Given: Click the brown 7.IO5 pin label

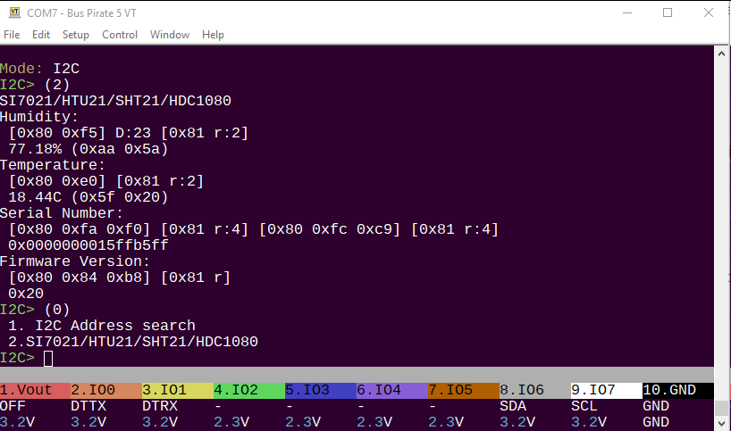Looking at the screenshot, I should (464, 390).
